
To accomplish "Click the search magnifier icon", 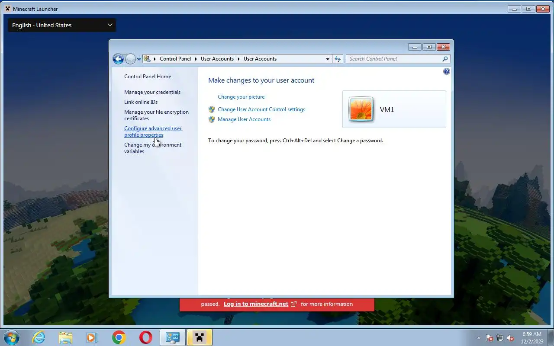I will coord(445,59).
